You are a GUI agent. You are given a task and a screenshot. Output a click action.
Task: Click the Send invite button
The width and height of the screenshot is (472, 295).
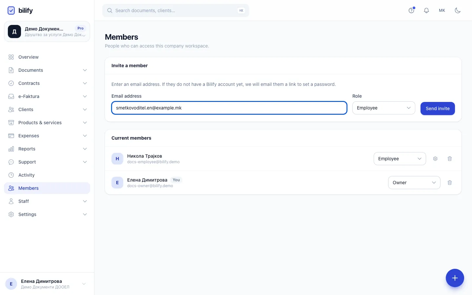pyautogui.click(x=438, y=108)
